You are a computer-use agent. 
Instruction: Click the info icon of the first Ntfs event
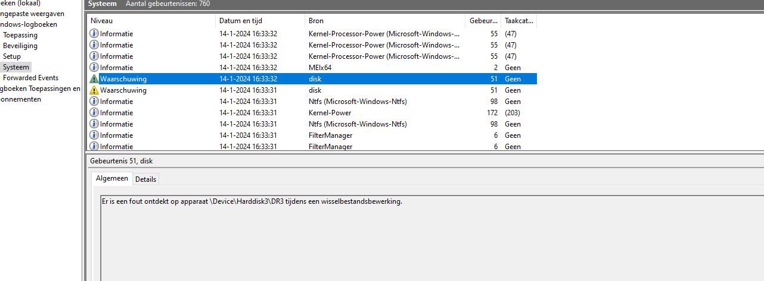pyautogui.click(x=94, y=102)
